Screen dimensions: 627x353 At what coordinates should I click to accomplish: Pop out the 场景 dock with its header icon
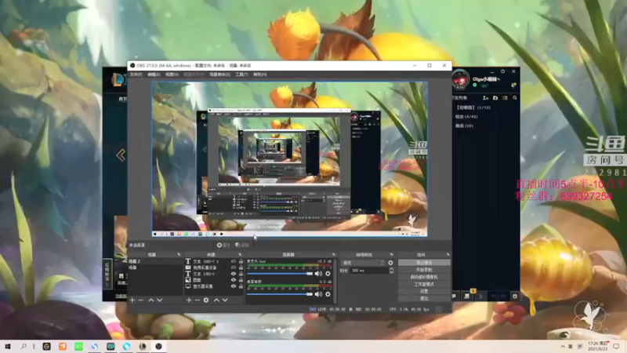click(x=179, y=254)
